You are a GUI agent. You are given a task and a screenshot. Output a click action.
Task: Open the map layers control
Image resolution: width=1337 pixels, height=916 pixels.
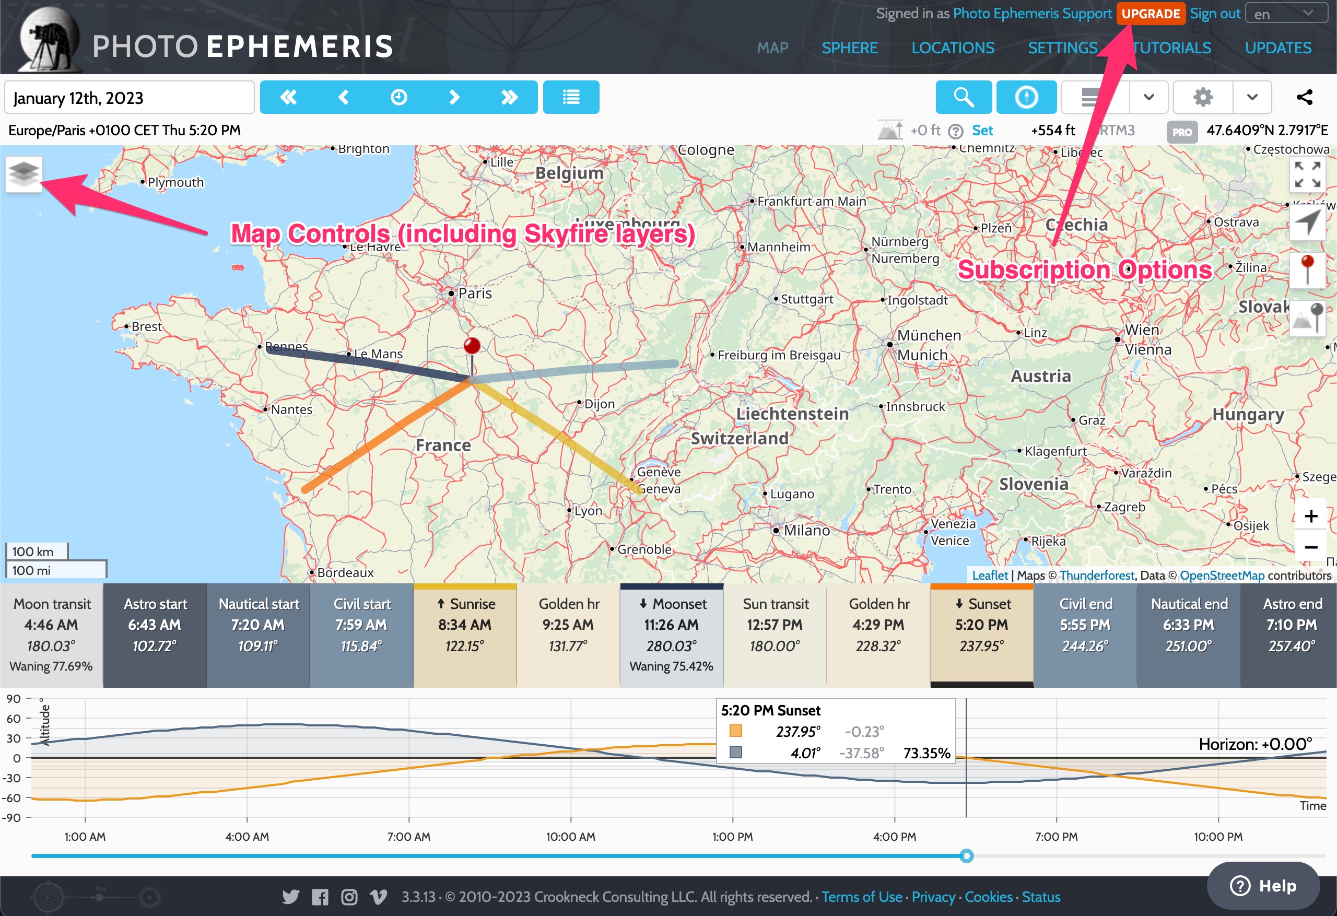click(24, 174)
